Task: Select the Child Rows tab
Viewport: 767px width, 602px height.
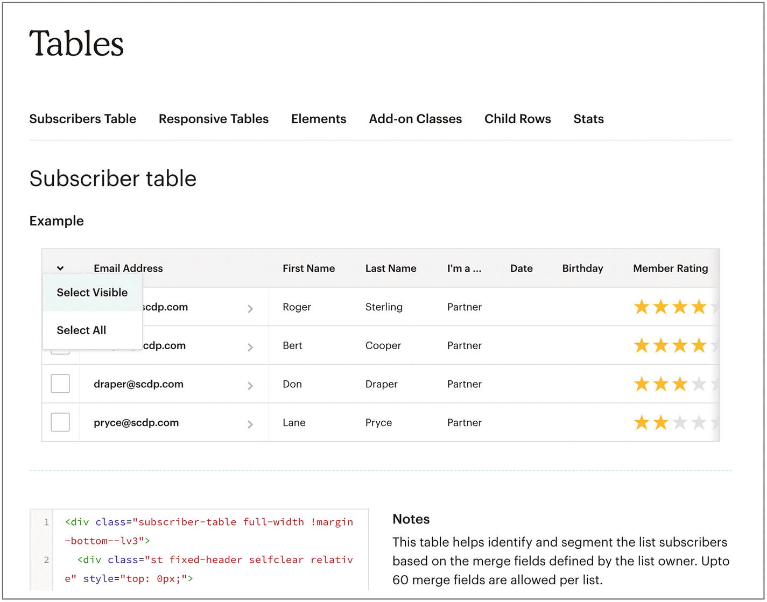Action: [x=517, y=119]
